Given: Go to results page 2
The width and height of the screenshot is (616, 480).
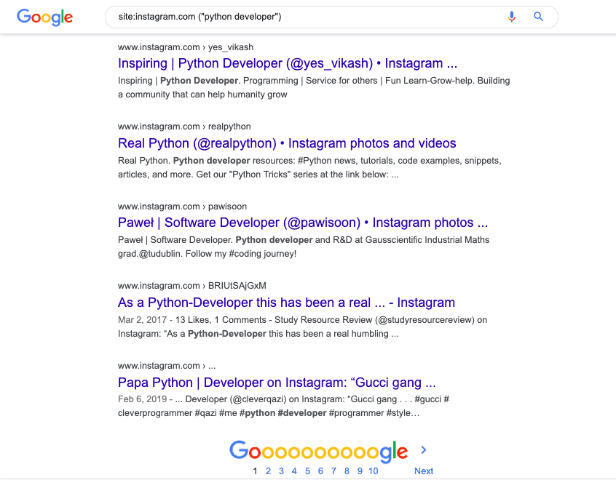Looking at the screenshot, I should (268, 471).
